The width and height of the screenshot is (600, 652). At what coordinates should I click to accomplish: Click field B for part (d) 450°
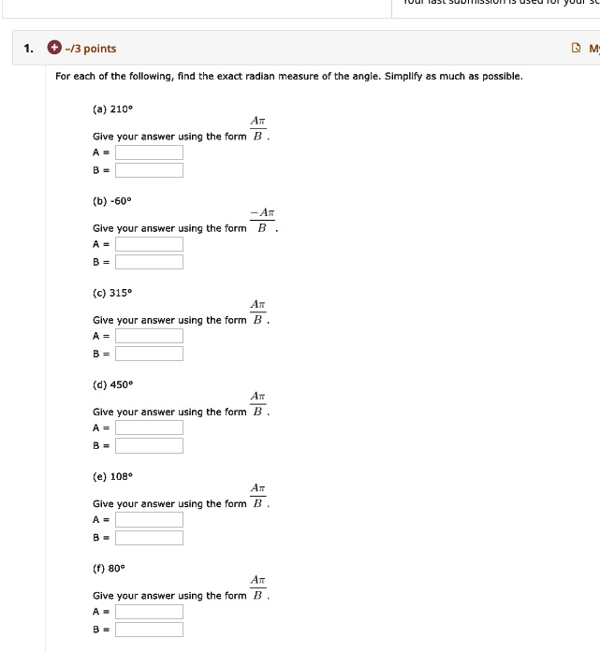(149, 446)
